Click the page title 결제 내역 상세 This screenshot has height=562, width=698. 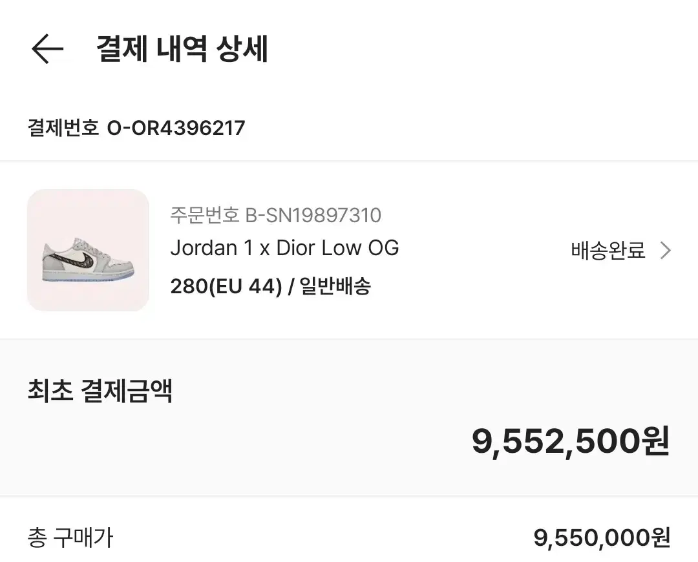coord(182,49)
